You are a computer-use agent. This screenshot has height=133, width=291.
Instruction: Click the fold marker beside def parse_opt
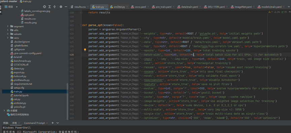[x=81, y=25]
